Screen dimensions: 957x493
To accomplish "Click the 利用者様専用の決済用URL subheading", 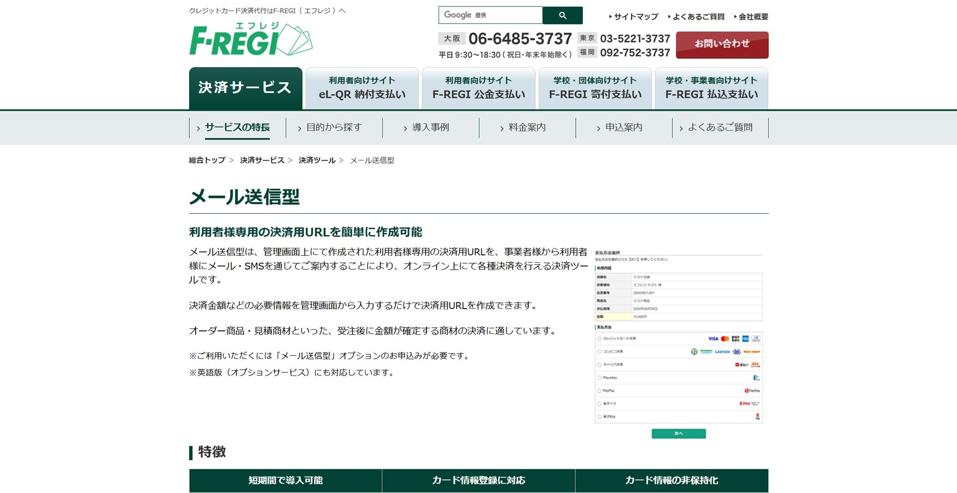I will [306, 232].
